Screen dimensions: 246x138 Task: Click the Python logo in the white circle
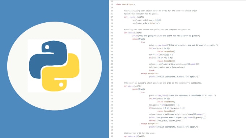pyautogui.click(x=54, y=66)
